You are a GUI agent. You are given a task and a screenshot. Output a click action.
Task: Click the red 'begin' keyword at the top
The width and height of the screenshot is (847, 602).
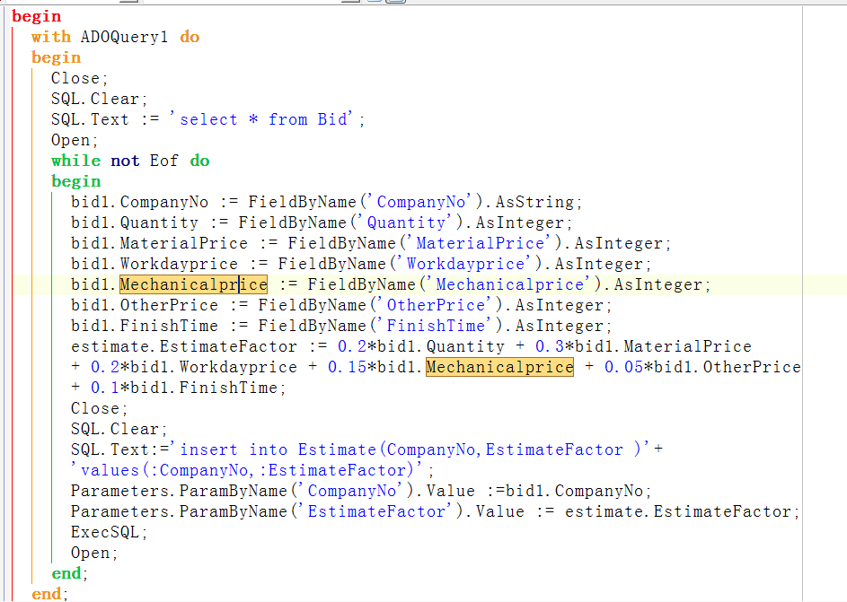(x=36, y=16)
